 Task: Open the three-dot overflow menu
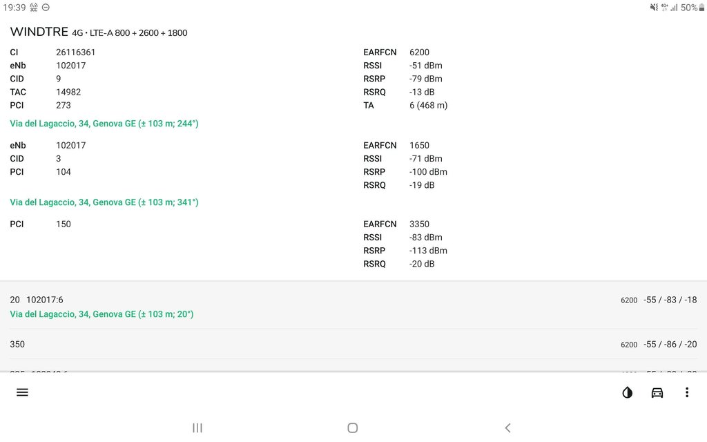(686, 392)
